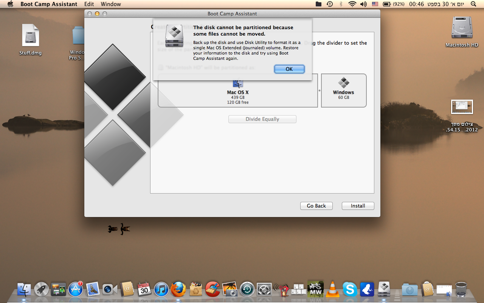Click the Install button
484x303 pixels.
click(358, 206)
